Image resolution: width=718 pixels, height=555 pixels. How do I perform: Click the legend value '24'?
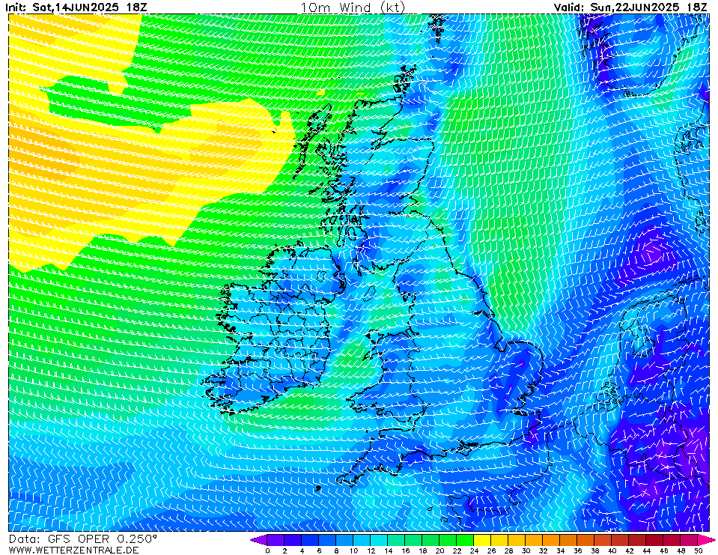(474, 551)
